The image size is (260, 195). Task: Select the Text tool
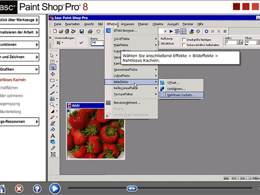click(x=53, y=136)
